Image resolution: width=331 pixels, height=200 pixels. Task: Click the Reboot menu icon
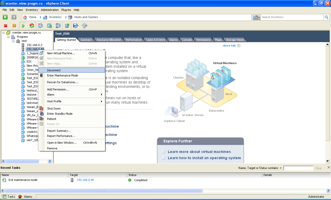tap(41, 119)
